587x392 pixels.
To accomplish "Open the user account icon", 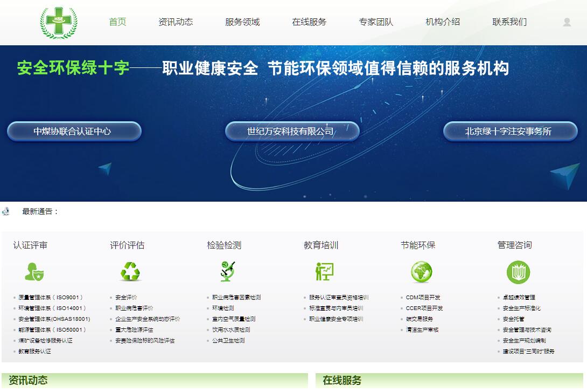I will click(567, 22).
